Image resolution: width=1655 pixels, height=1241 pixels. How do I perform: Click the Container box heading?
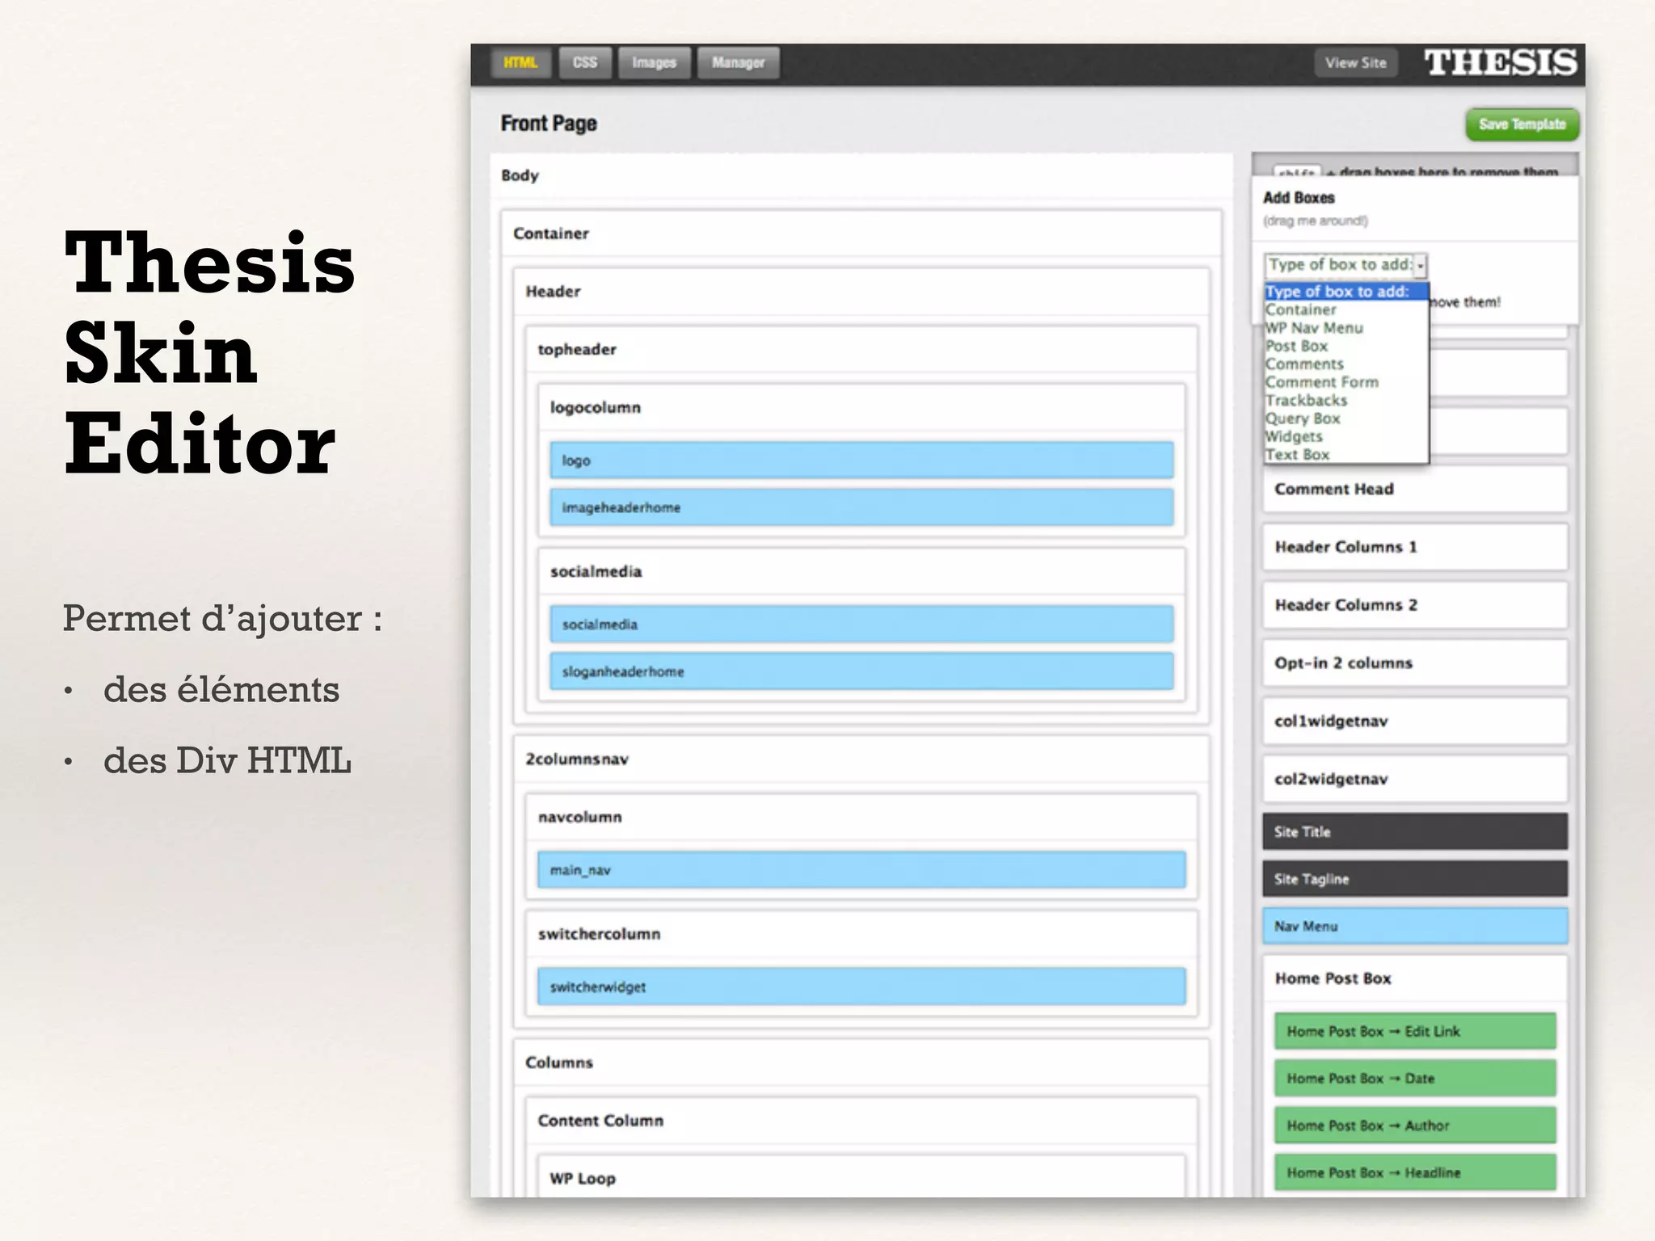tap(551, 233)
